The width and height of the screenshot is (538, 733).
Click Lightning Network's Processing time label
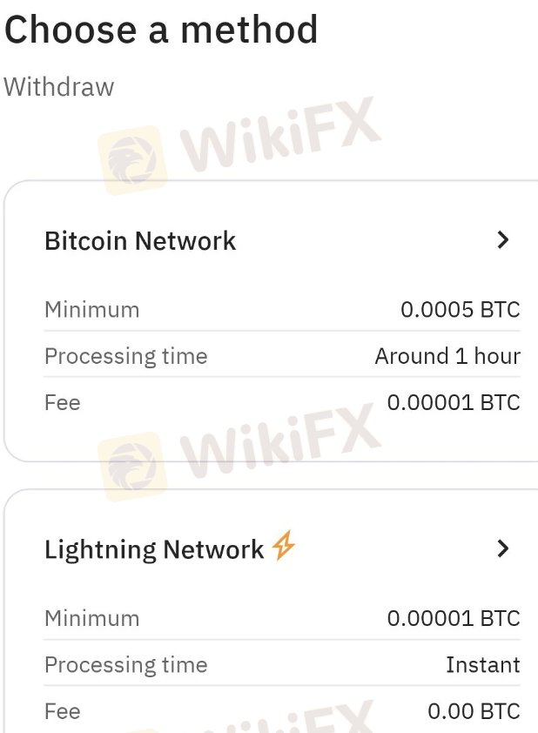pos(125,665)
